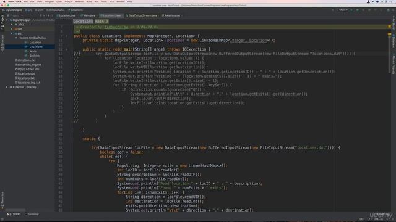Open the IntelliJ IDEA application menu

(x=15, y=1)
